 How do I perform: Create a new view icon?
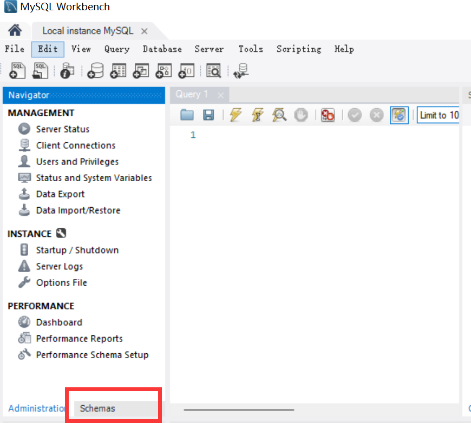click(141, 71)
